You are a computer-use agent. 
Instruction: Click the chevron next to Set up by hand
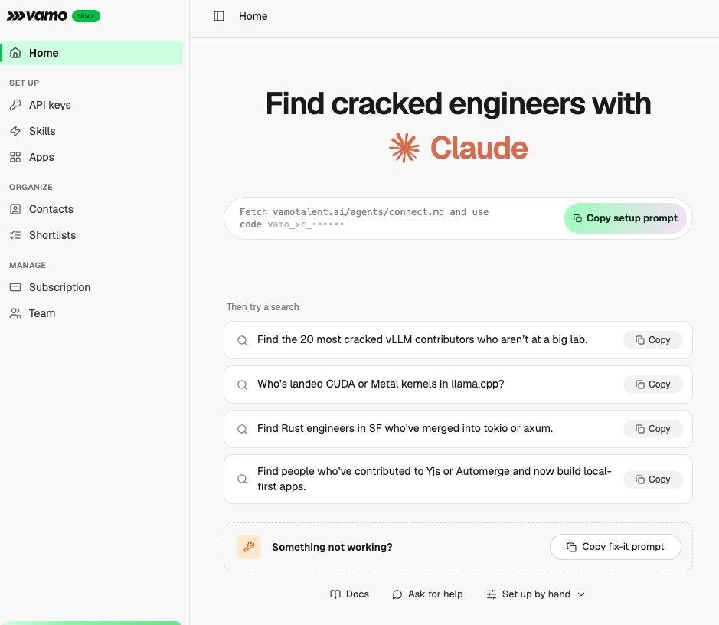(581, 594)
